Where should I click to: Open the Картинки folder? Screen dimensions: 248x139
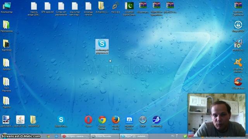7,45
